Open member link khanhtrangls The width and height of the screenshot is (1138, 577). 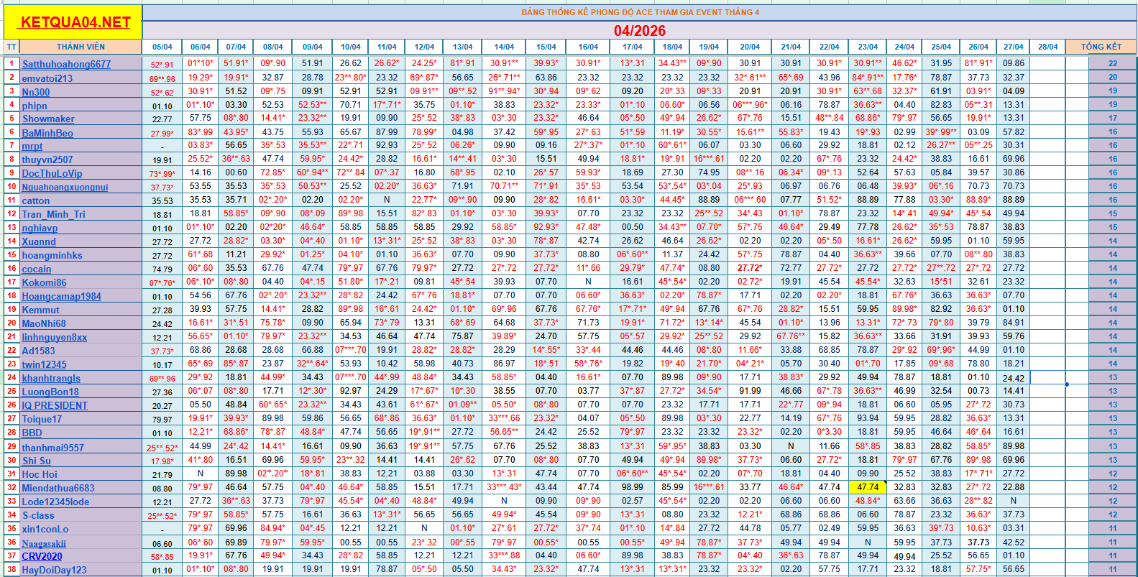tap(51, 378)
